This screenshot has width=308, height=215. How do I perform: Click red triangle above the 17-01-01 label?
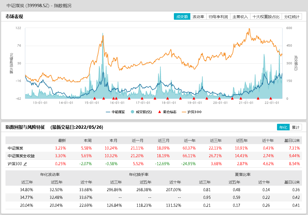point(142,98)
